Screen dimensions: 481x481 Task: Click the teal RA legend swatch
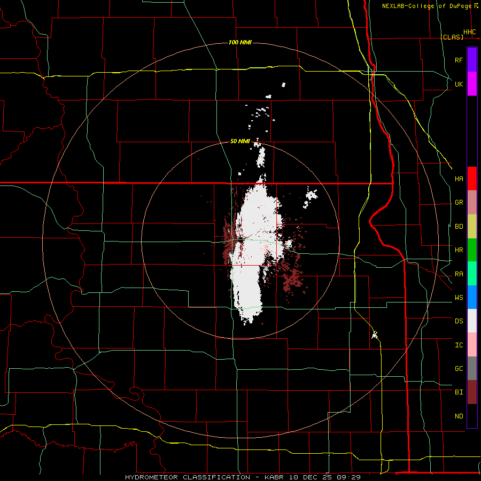[472, 274]
